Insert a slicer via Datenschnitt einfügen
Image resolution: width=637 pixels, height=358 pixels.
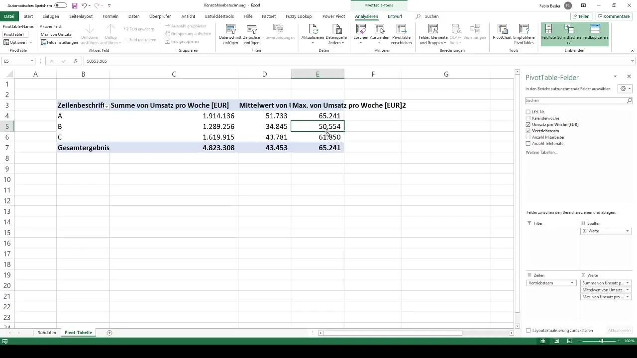(x=230, y=34)
